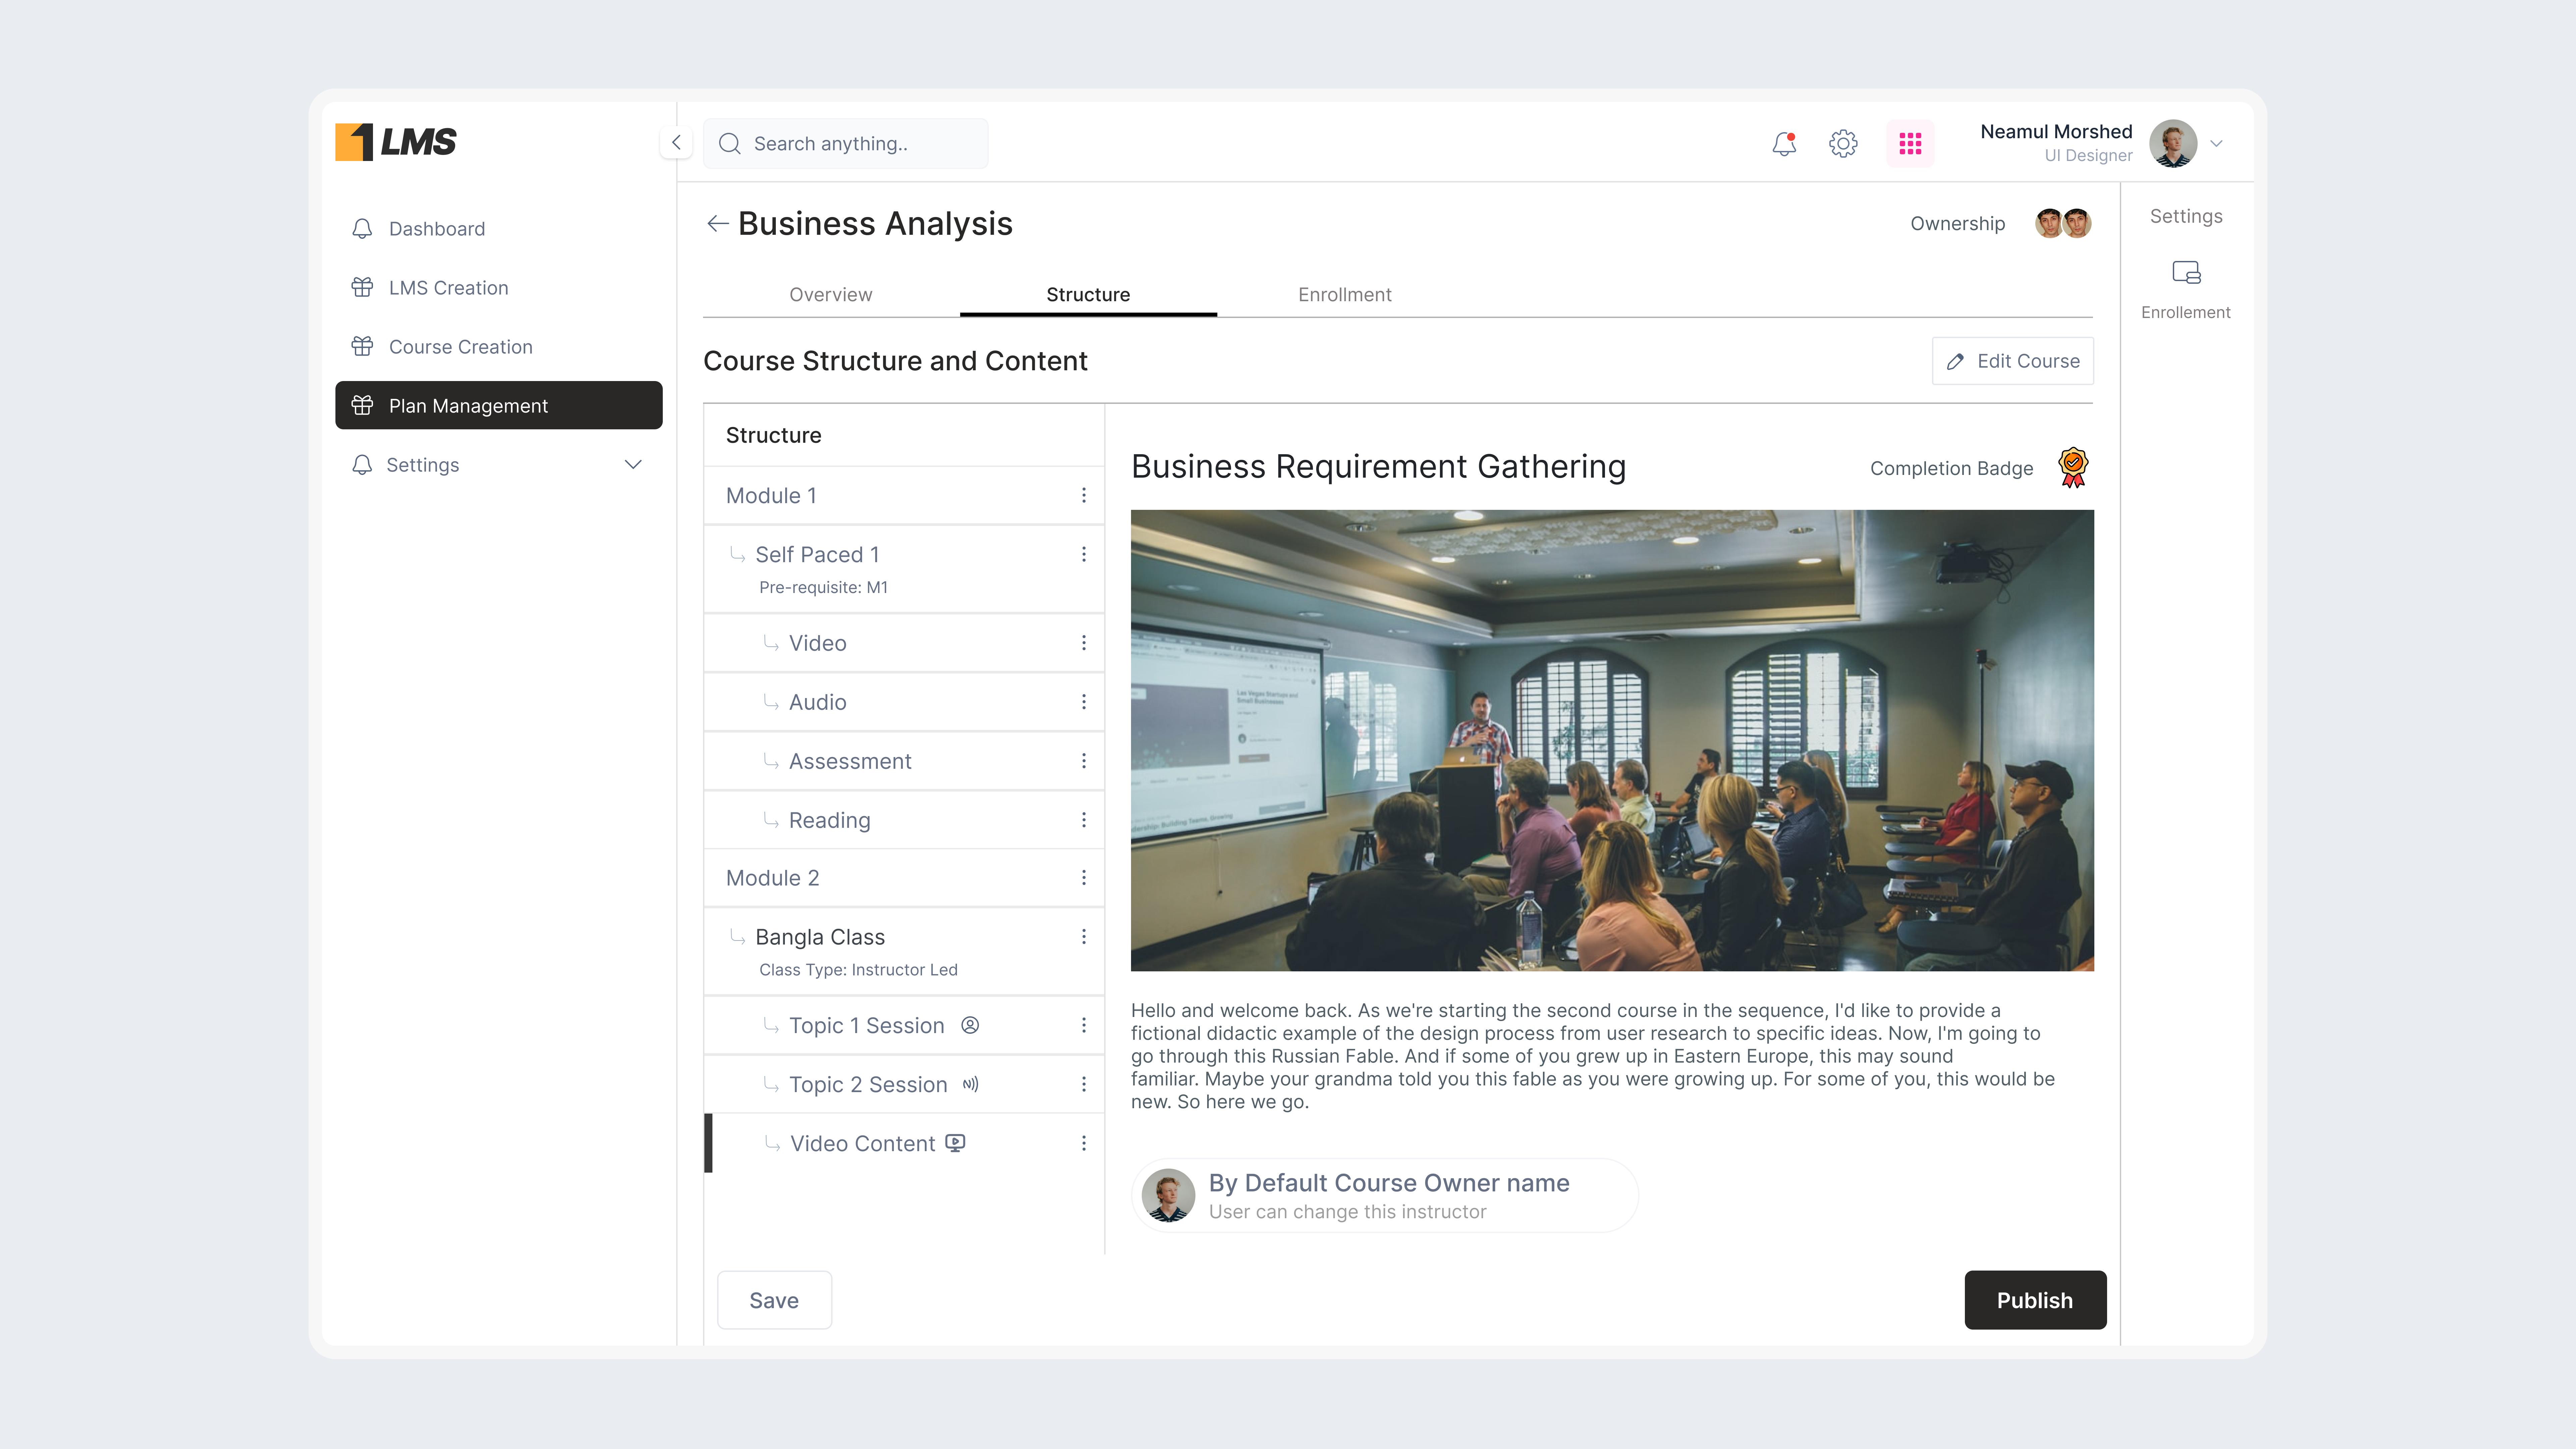Click the Completion Badge ribbon icon
2576x1449 pixels.
2073,467
